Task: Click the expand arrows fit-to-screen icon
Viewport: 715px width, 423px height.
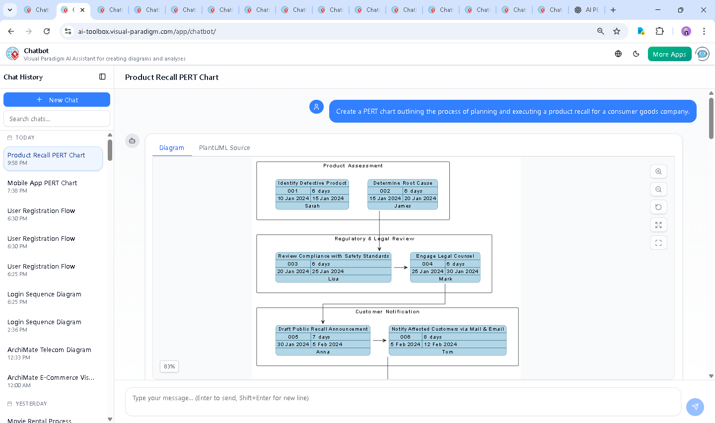Action: pyautogui.click(x=658, y=225)
